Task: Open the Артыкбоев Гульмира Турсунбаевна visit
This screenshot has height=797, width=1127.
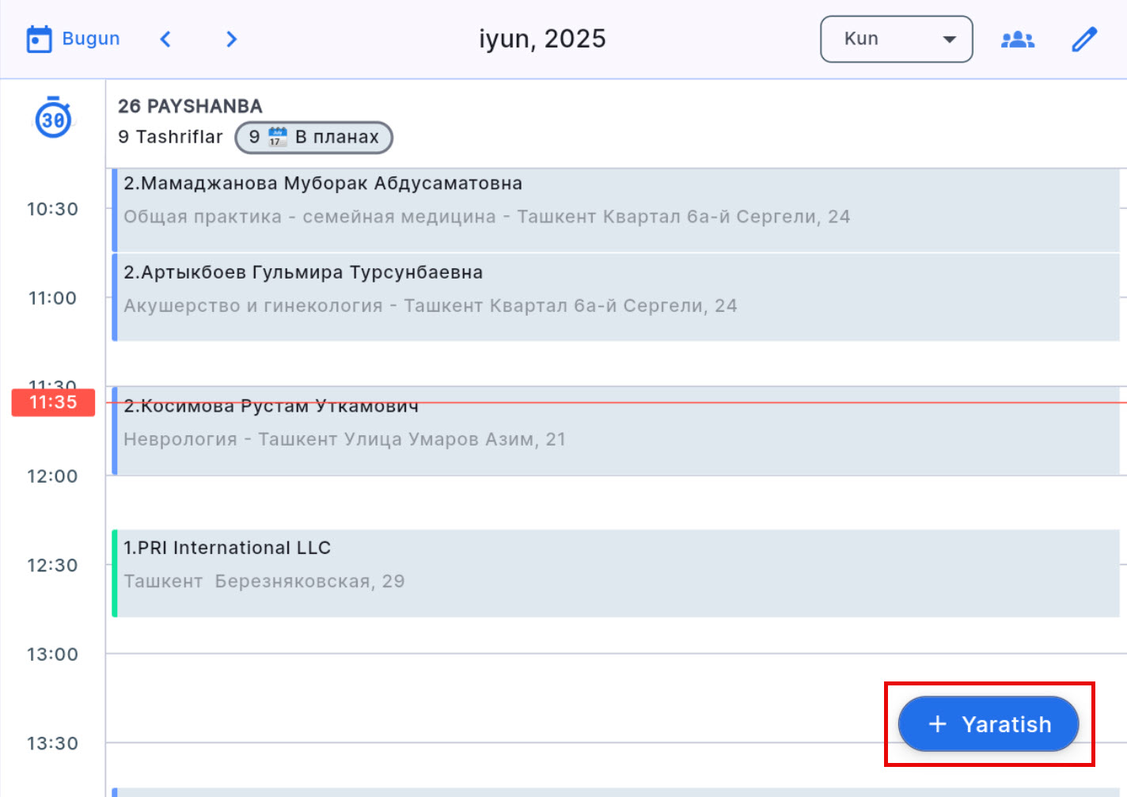Action: tap(616, 297)
